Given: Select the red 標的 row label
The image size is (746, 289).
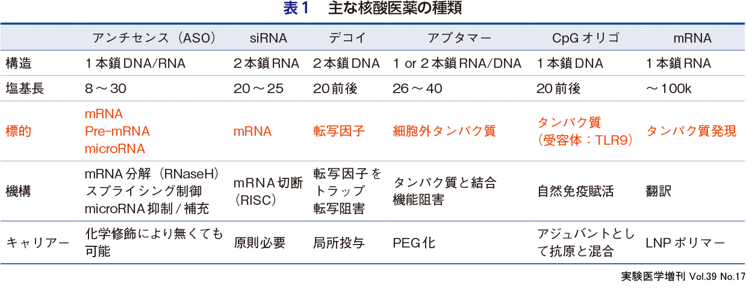Looking at the screenshot, I should pos(19,131).
